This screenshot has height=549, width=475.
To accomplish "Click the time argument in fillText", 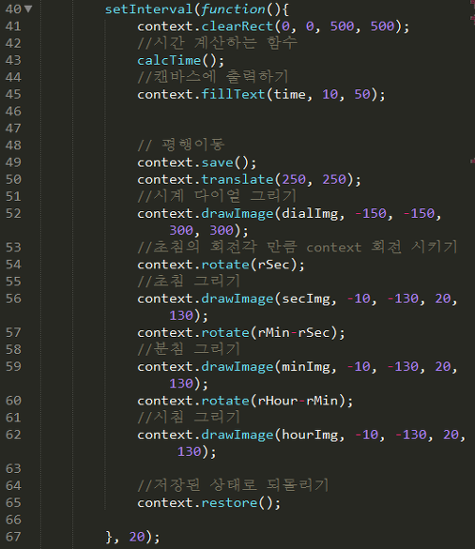I will [290, 94].
